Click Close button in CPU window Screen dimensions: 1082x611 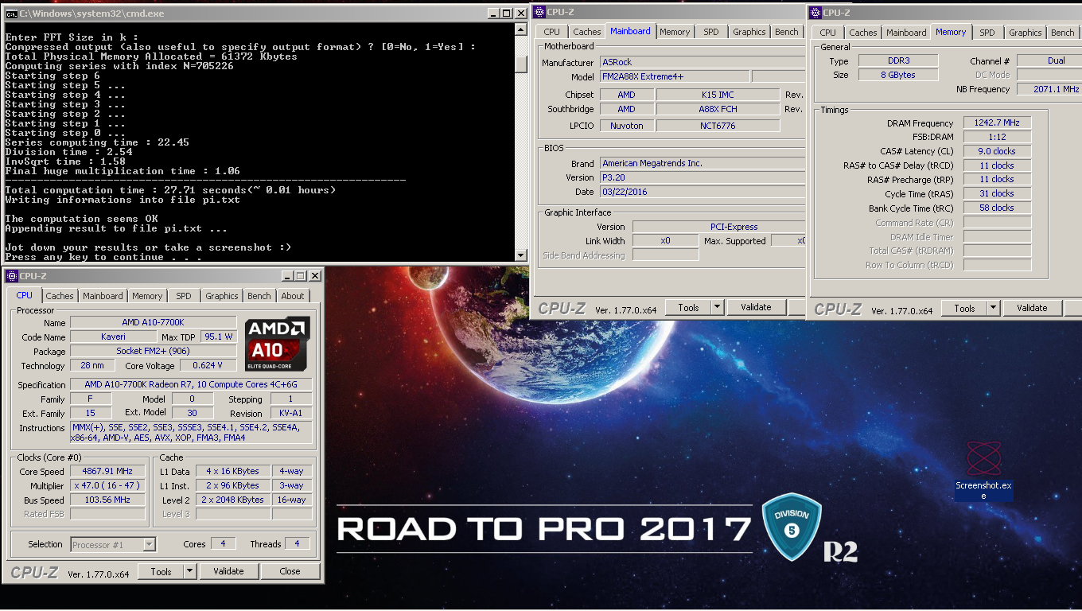click(290, 571)
